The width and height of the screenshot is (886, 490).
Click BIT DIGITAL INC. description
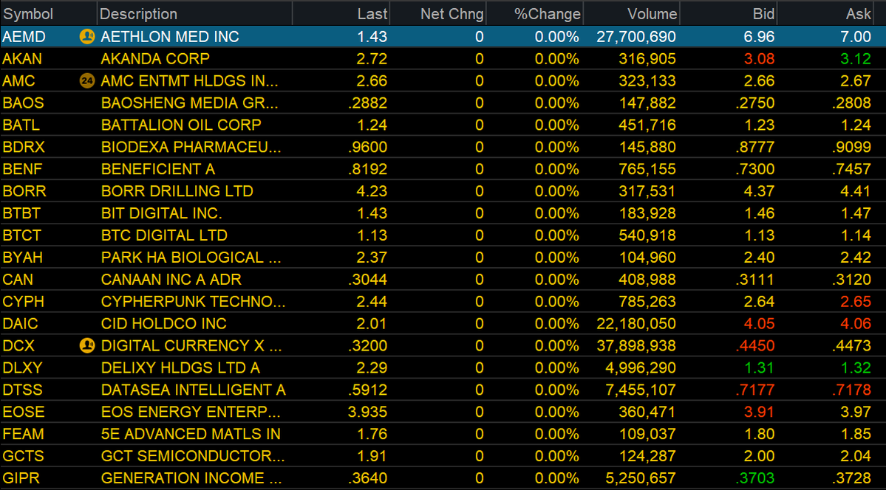coord(162,213)
